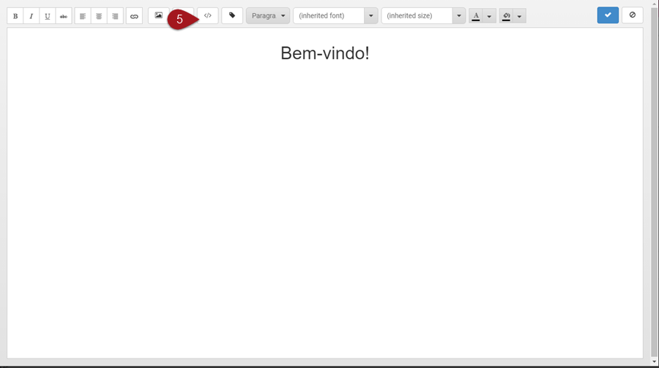Toggle underline formatting
Viewport: 659px width, 368px height.
click(48, 16)
